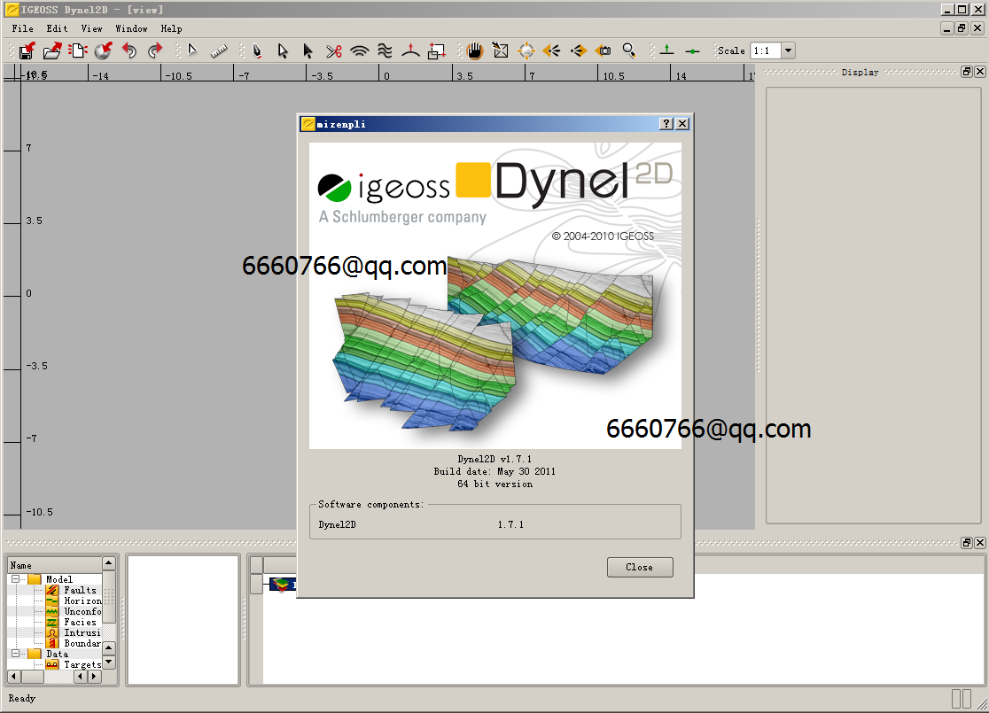Redo the last action
The image size is (989, 713).
point(155,51)
